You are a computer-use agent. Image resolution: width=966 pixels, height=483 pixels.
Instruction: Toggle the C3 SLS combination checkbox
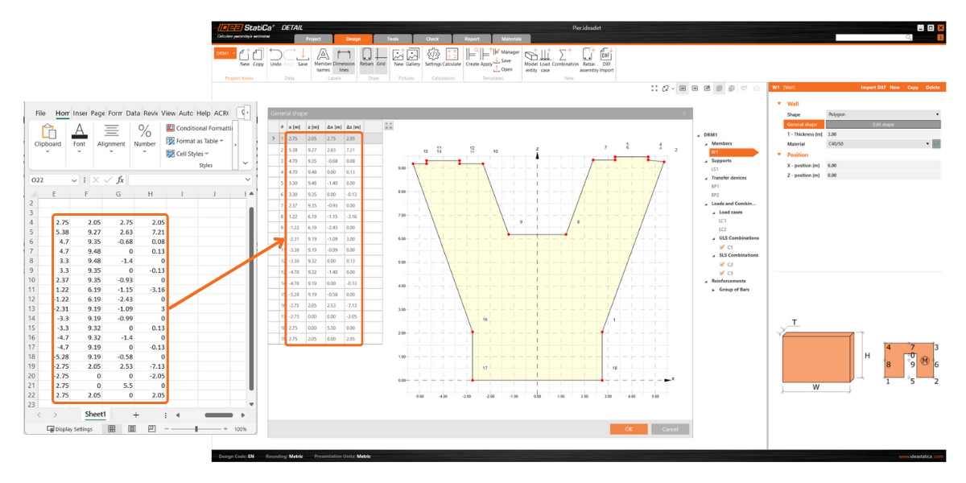click(x=721, y=273)
